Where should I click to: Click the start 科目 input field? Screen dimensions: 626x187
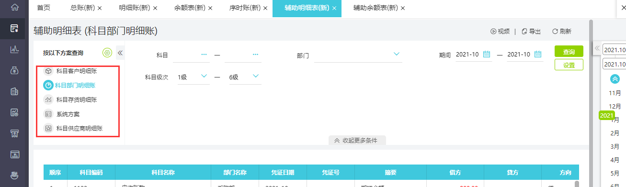[191, 55]
